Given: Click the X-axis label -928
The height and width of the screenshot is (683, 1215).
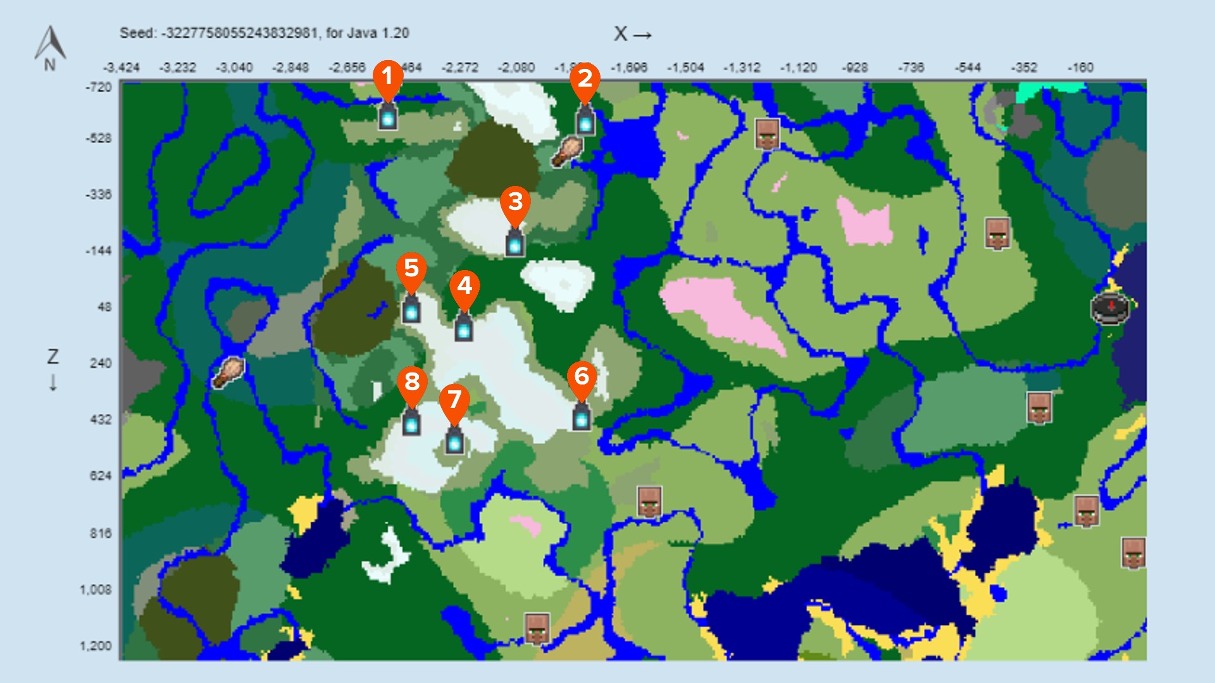Looking at the screenshot, I should [855, 68].
